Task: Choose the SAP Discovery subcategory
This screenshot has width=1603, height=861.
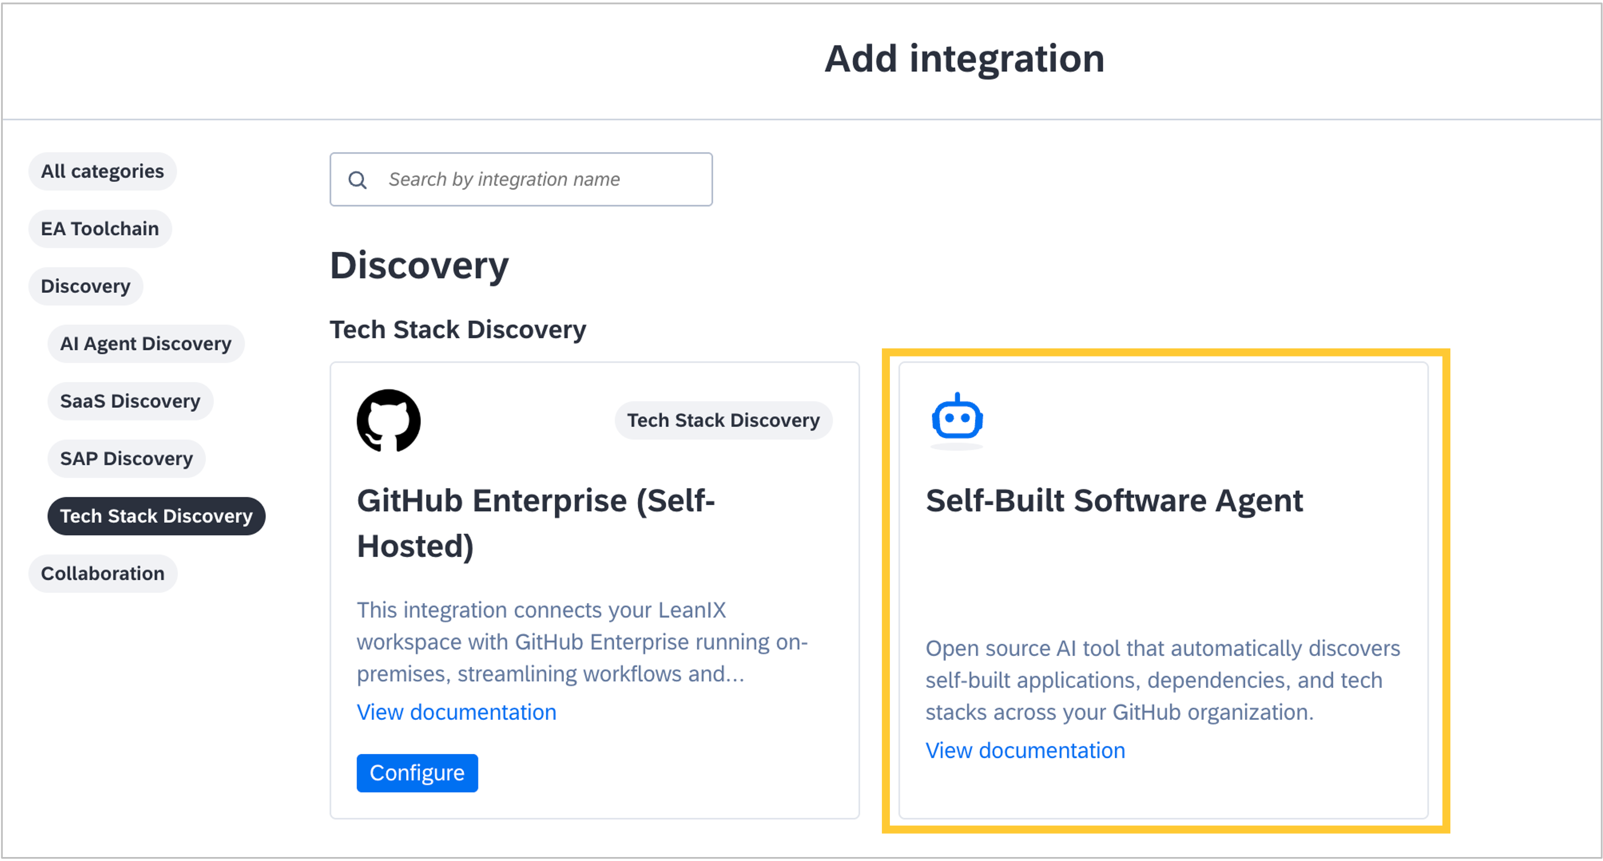Action: tap(126, 458)
